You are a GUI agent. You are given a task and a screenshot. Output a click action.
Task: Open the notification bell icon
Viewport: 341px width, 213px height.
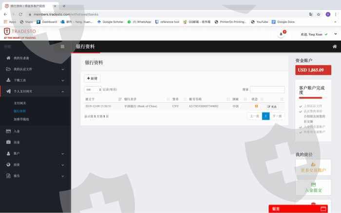(281, 34)
